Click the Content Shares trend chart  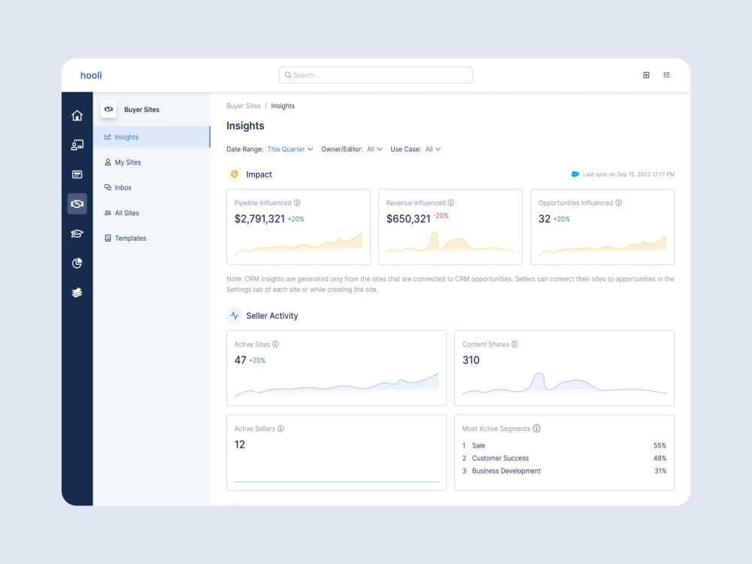[565, 384]
